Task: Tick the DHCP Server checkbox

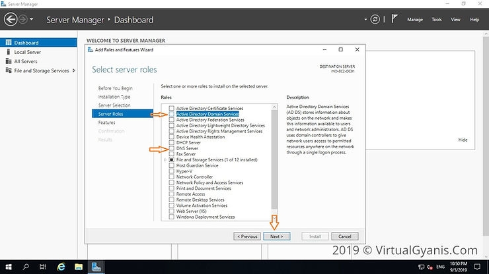Action: [x=172, y=142]
